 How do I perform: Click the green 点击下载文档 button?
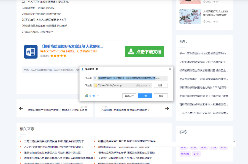click(x=144, y=52)
